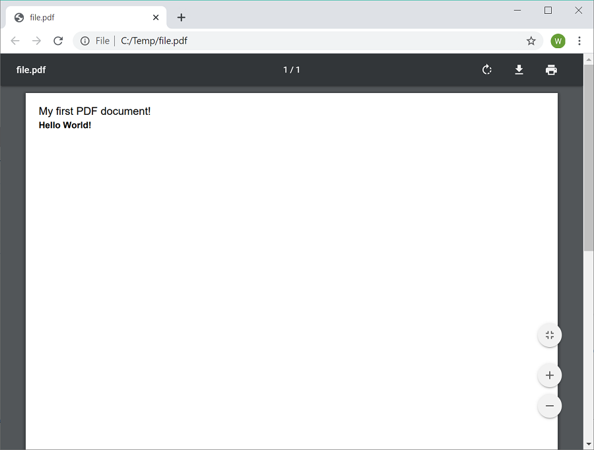Open the Chrome three-dot menu

click(x=579, y=41)
